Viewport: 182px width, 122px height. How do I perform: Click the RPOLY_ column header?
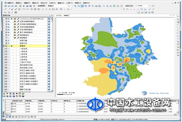pyautogui.click(x=70, y=101)
